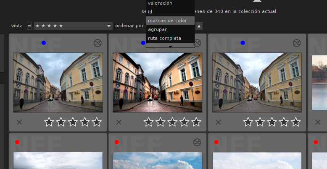Open the five-star rating filter dropdown

[x=73, y=26]
